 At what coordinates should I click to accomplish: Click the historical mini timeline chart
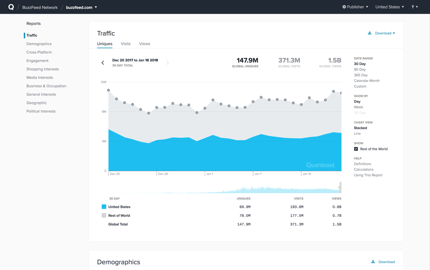click(225, 188)
